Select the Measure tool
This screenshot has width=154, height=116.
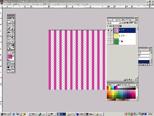point(9,45)
